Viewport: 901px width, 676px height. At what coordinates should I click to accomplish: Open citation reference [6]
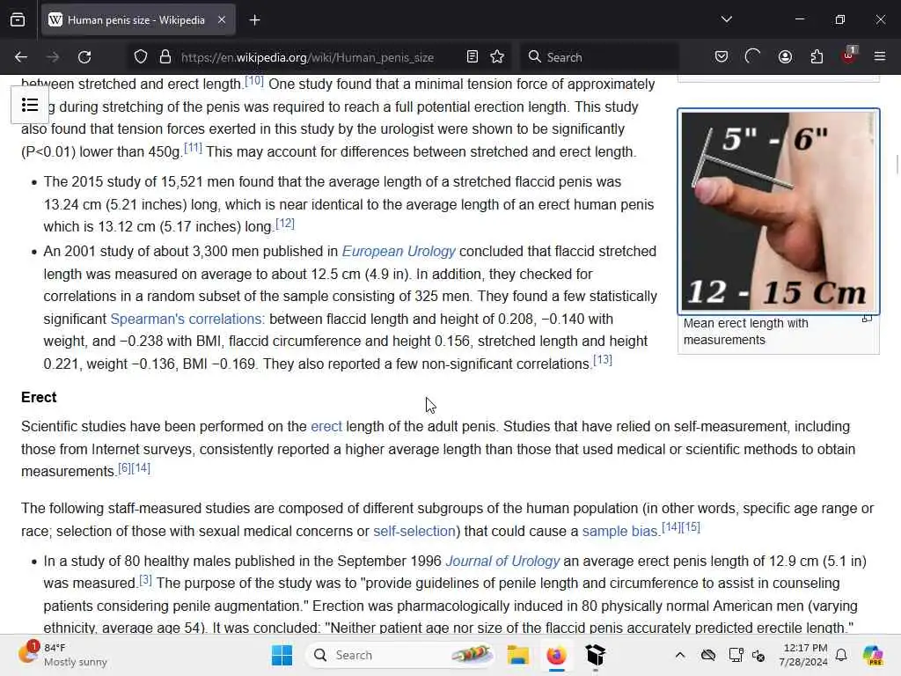pos(124,468)
